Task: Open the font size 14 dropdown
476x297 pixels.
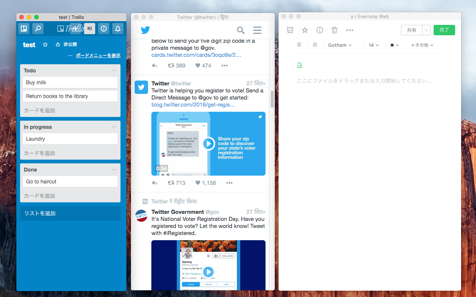Action: pyautogui.click(x=374, y=45)
